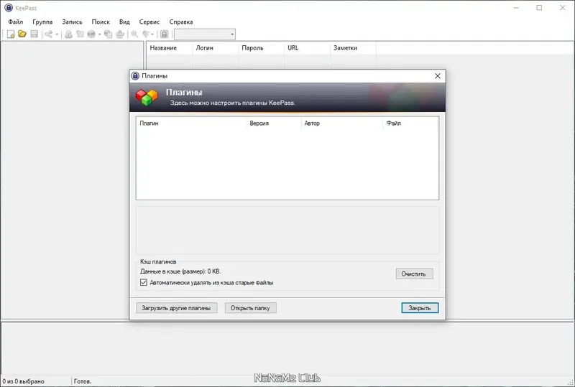
Task: Click the Add entry key icon
Action: coord(49,34)
